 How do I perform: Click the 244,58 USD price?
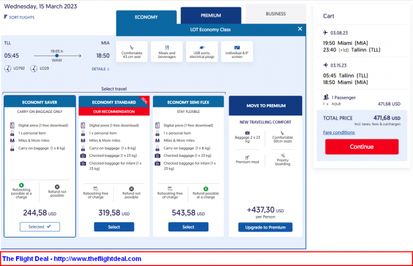click(40, 213)
